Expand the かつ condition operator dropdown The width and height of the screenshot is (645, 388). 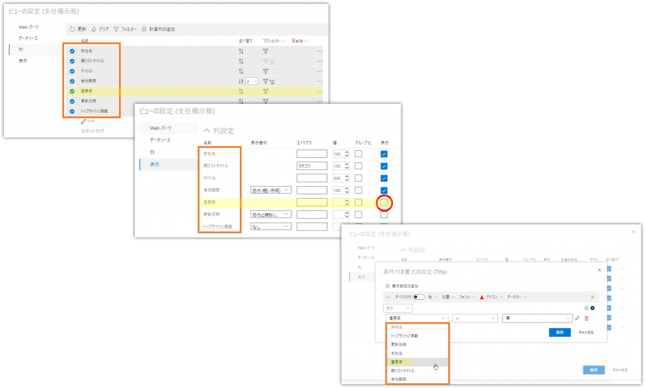(x=397, y=308)
